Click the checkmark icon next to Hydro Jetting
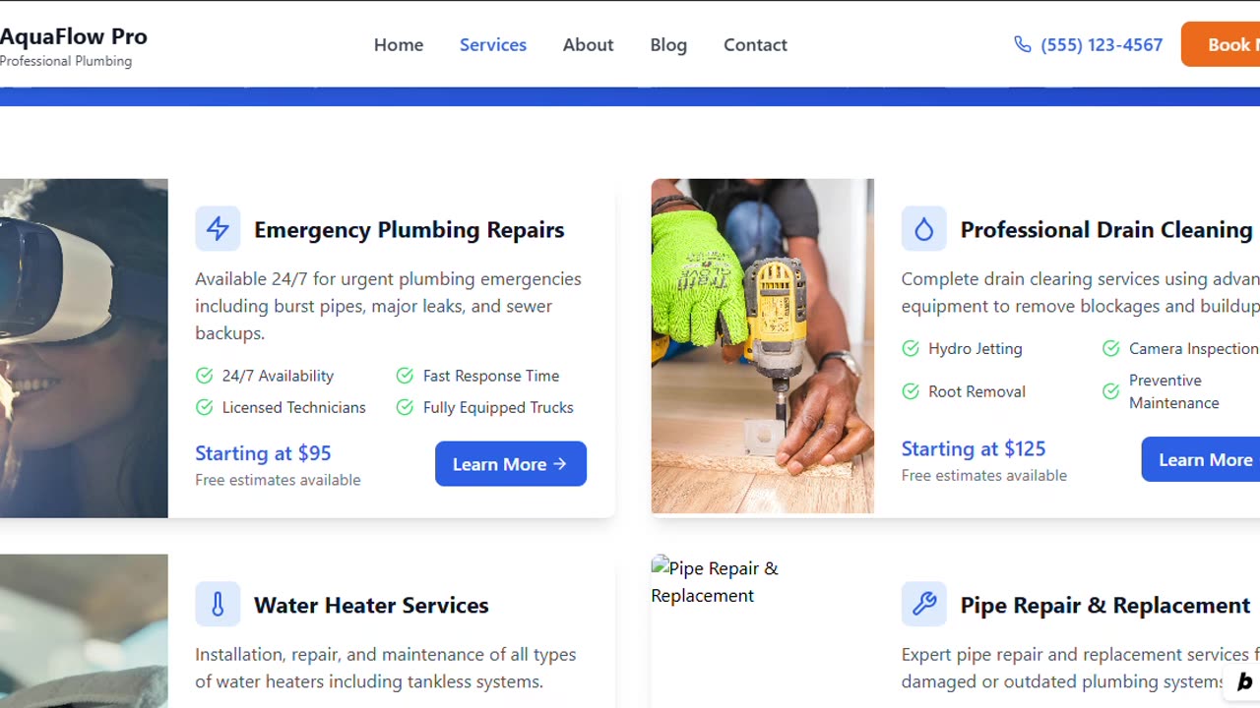 pyautogui.click(x=911, y=348)
